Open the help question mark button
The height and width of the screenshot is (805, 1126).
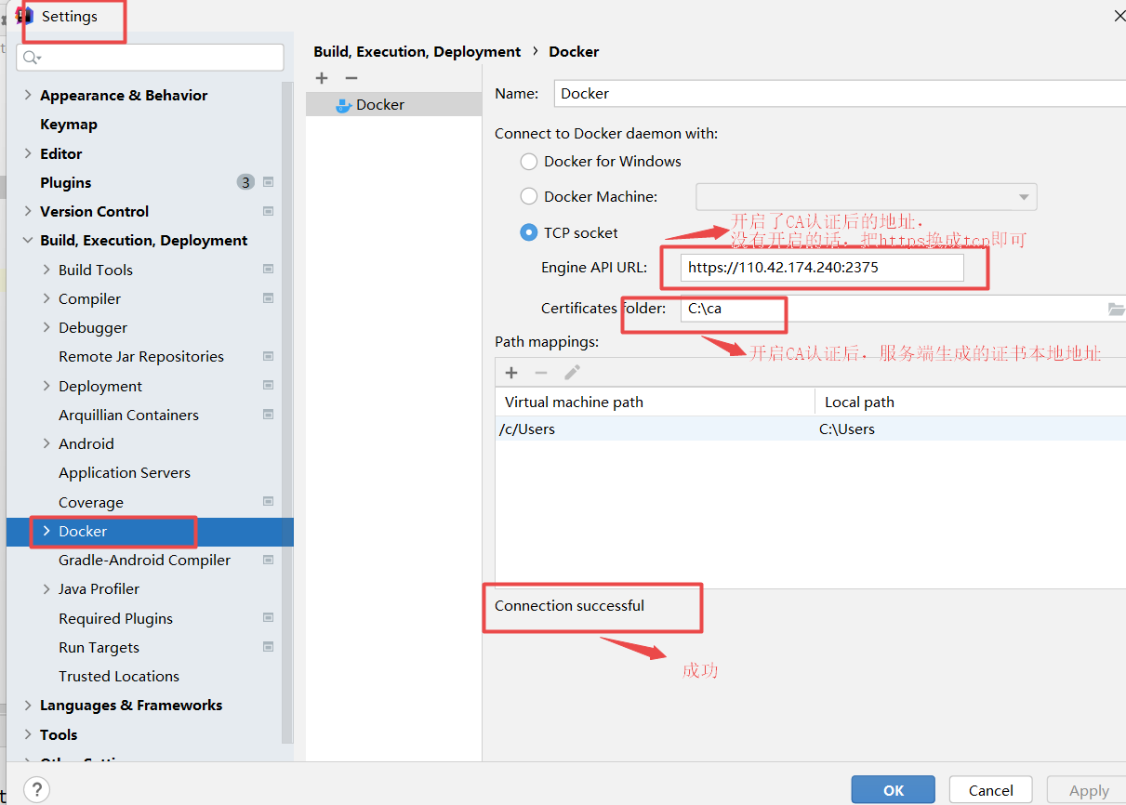pyautogui.click(x=36, y=790)
